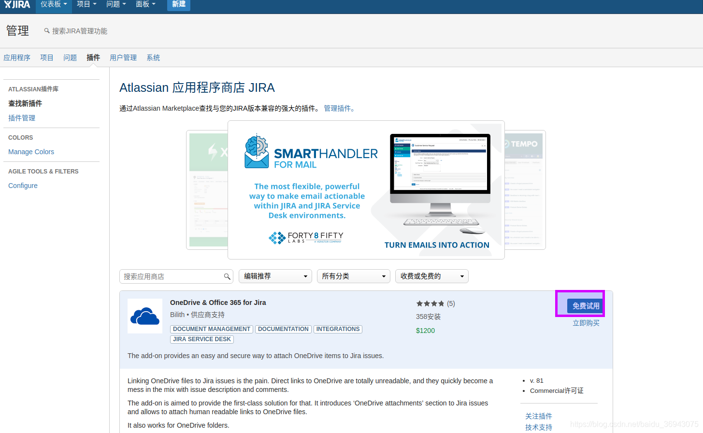Open the 问题 dropdown in the top bar
Viewport: 703px width, 433px height.
click(x=116, y=4)
